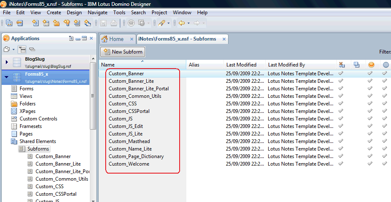This screenshot has width=391, height=202.
Task: Click the second icon column header
Action: click(357, 65)
